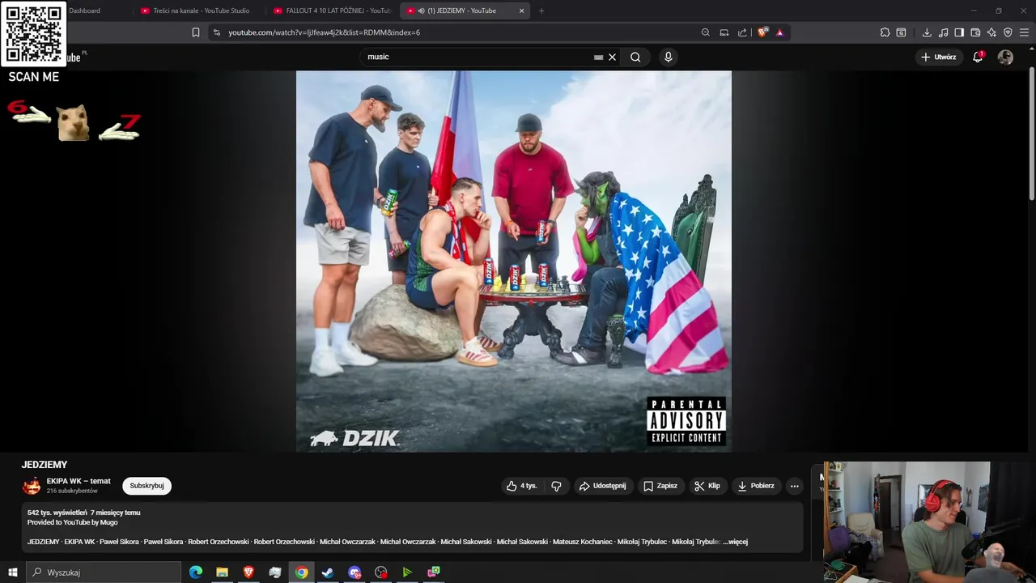Open the Brave Wallet icon
1036x583 pixels.
pos(975,32)
